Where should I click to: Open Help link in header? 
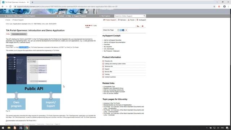click(69, 16)
